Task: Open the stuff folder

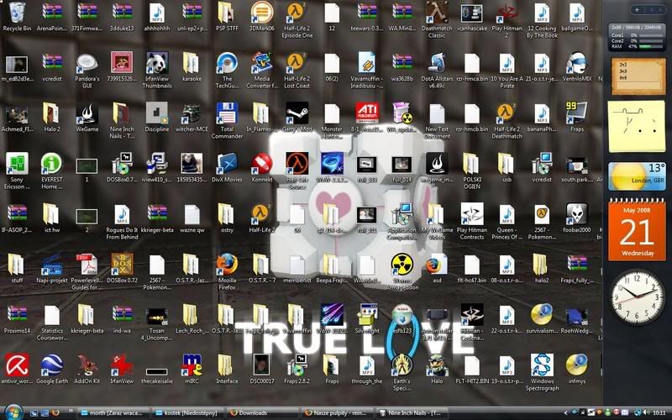Action: [x=17, y=264]
